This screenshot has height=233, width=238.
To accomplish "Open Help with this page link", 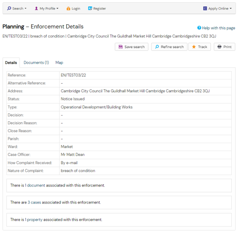I will pos(216,28).
